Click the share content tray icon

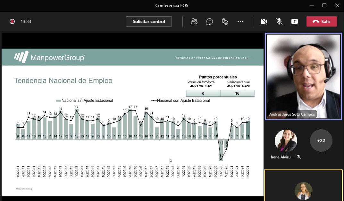point(294,21)
